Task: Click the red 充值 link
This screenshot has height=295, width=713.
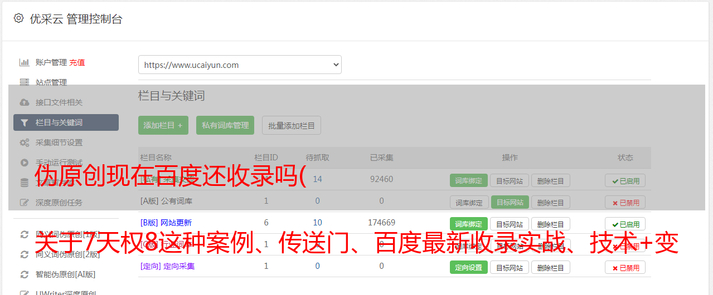Action: pos(77,62)
